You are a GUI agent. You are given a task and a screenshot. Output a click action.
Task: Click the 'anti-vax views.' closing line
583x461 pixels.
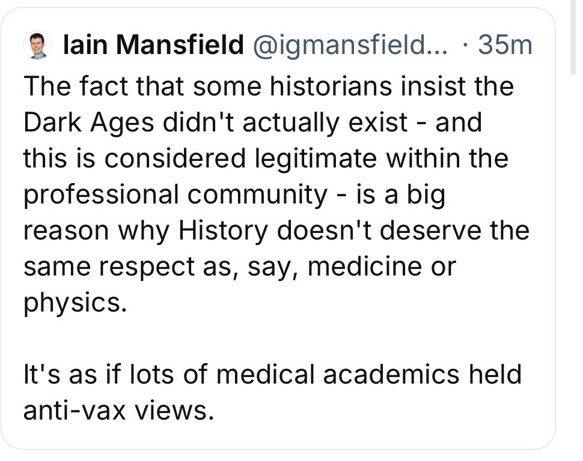(119, 411)
